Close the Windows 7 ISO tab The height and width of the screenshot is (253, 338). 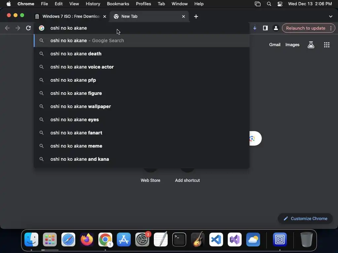[105, 16]
